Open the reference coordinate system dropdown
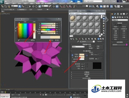 (45, 6)
